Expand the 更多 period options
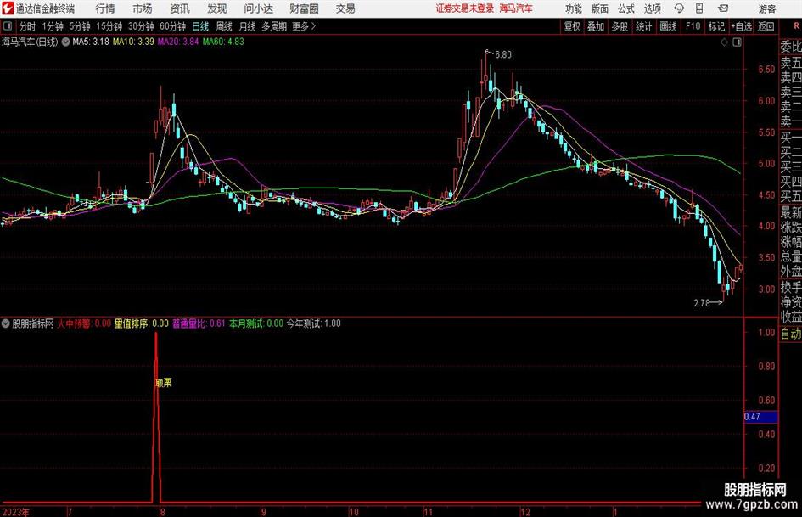Viewport: 802px width, 517px height. coord(304,26)
